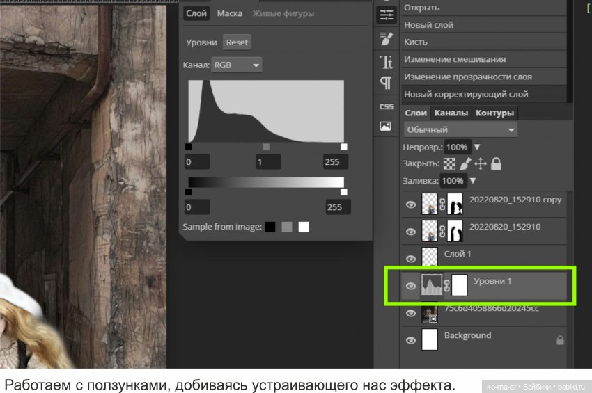This screenshot has width=592, height=393.
Task: Lock image pixels brush icon
Action: click(x=465, y=163)
